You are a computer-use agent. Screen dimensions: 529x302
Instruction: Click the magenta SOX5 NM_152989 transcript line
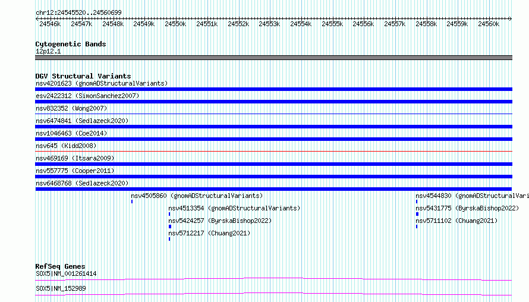tap(273, 294)
